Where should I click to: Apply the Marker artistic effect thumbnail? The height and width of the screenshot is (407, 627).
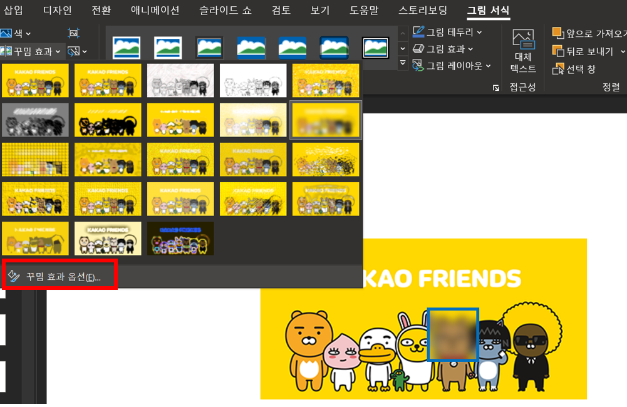[x=108, y=80]
